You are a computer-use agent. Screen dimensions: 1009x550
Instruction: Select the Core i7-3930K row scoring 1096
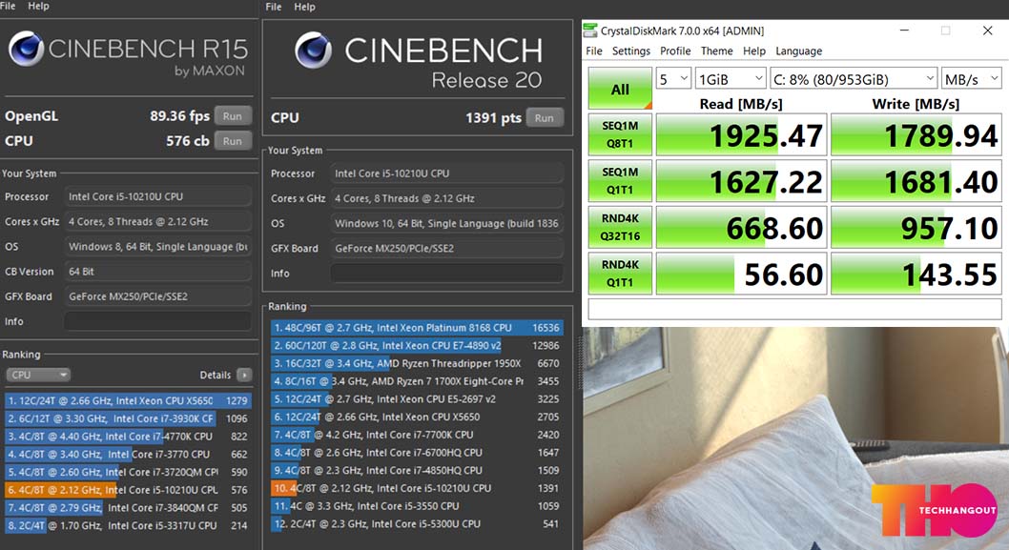tap(128, 418)
